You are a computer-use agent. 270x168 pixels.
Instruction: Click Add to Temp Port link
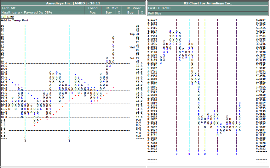(x=14, y=20)
